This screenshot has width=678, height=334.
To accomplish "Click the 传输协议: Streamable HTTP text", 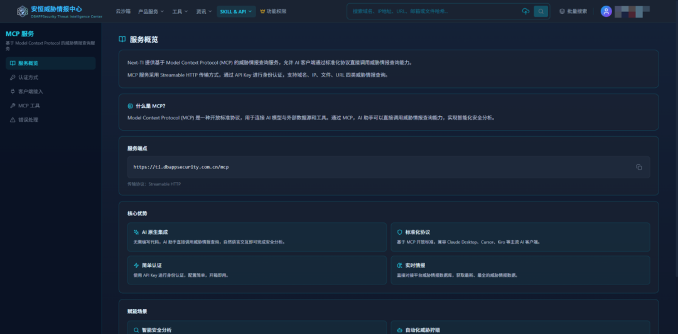I will [x=154, y=184].
